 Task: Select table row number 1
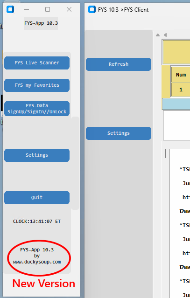(x=181, y=90)
